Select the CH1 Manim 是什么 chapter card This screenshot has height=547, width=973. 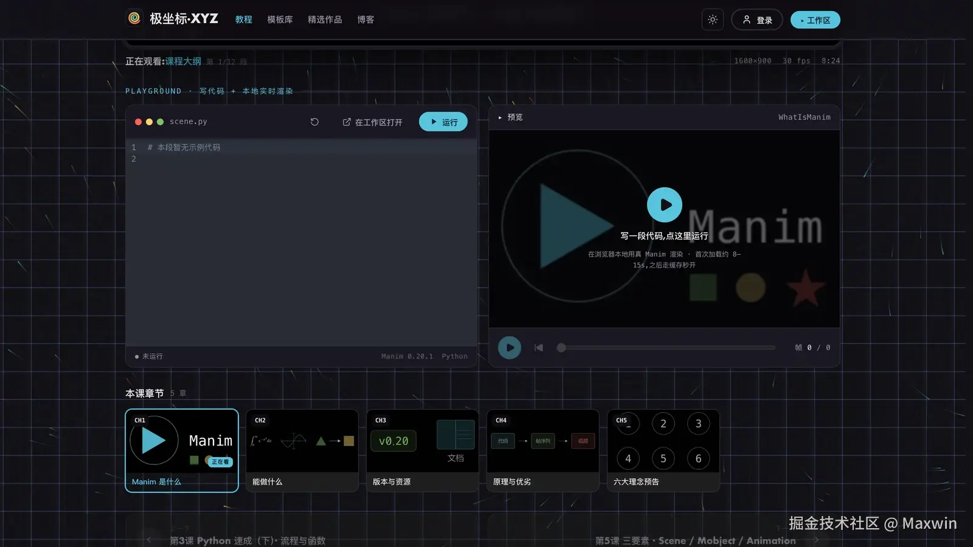click(182, 450)
